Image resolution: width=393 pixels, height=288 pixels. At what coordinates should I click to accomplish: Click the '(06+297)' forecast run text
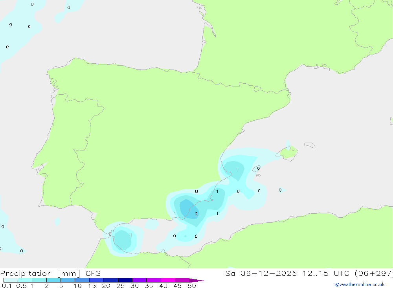374,273
